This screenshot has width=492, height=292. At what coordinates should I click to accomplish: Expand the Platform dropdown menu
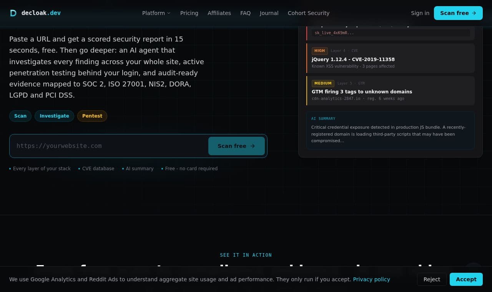pos(156,13)
